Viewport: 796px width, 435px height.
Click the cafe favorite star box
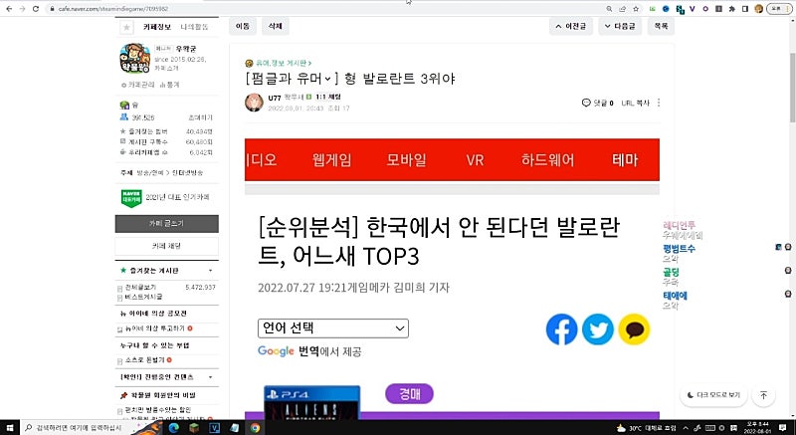pos(126,28)
